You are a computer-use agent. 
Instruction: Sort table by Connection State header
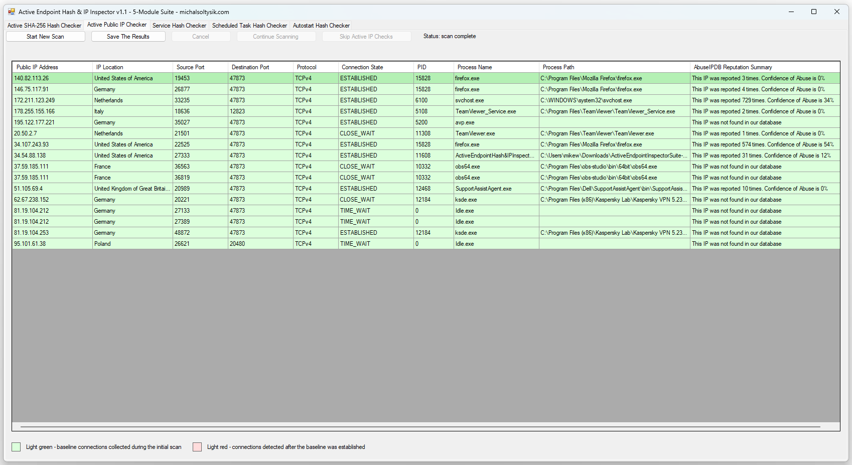coord(362,67)
